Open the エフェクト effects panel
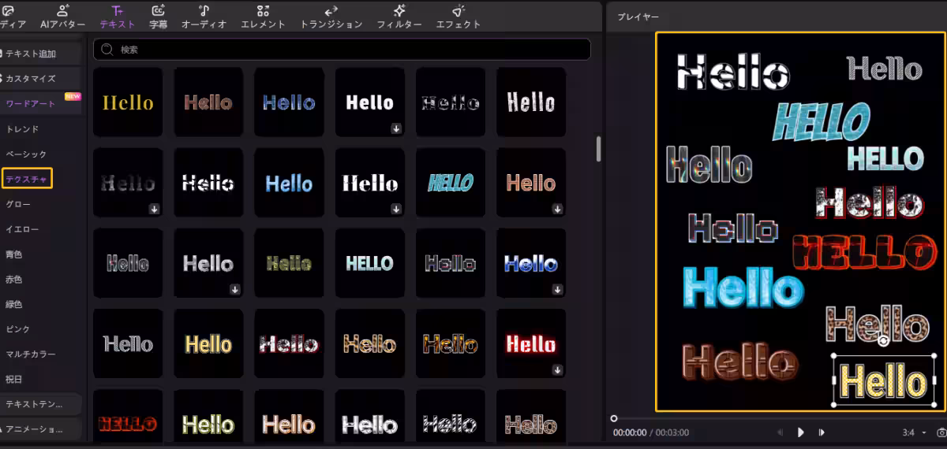 pyautogui.click(x=459, y=16)
